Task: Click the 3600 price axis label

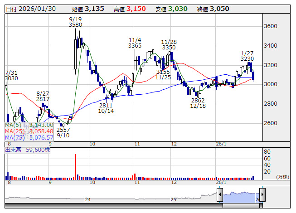Action: (270, 26)
